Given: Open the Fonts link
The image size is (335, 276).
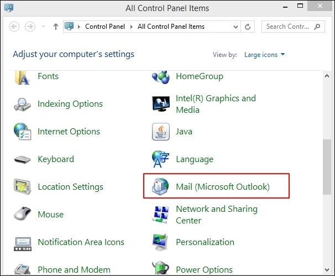Looking at the screenshot, I should 48,76.
